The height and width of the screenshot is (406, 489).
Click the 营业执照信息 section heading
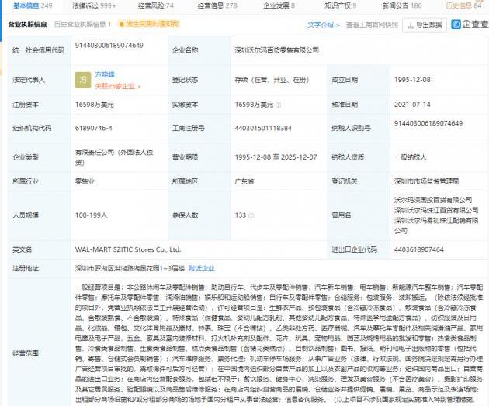pos(27,25)
